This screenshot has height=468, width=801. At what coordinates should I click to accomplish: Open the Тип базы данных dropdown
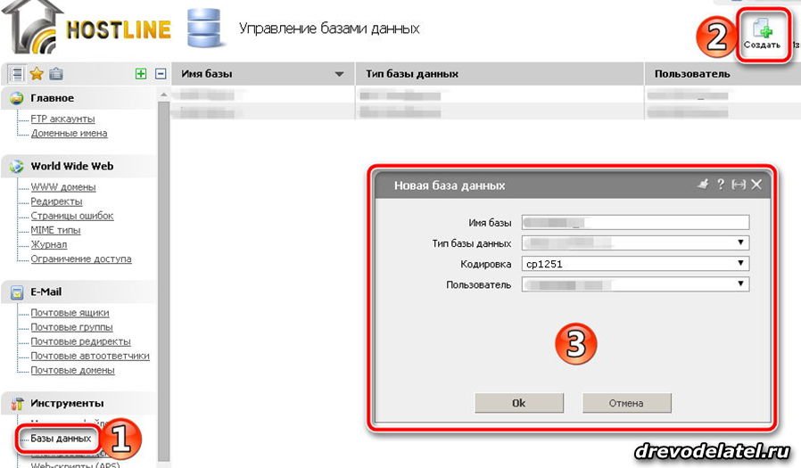[x=739, y=242]
